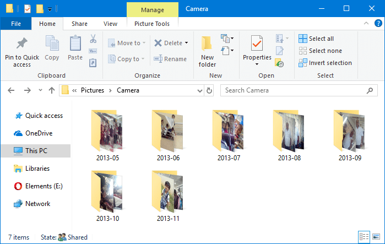Click the New folder icon
The height and width of the screenshot is (244, 385).
[x=207, y=44]
